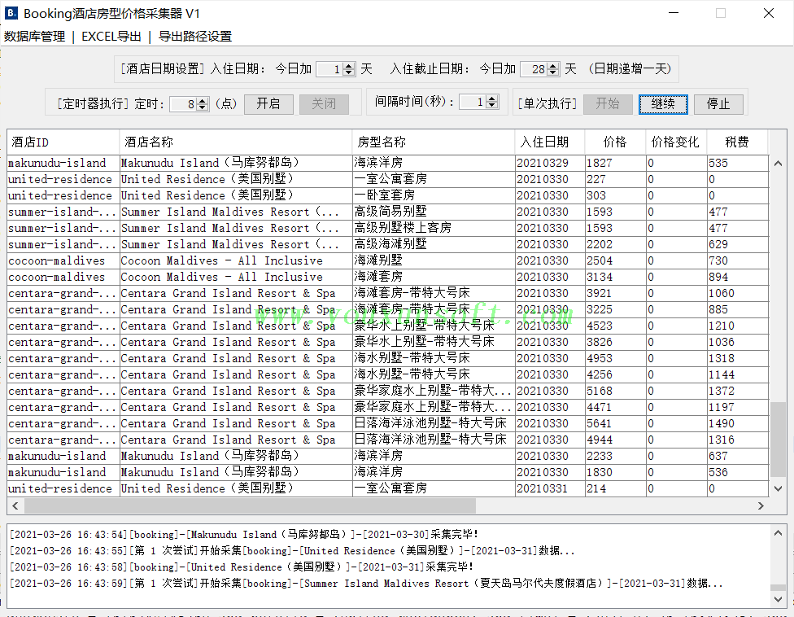
Task: Click the price cell showing 4523
Action: pyautogui.click(x=615, y=326)
